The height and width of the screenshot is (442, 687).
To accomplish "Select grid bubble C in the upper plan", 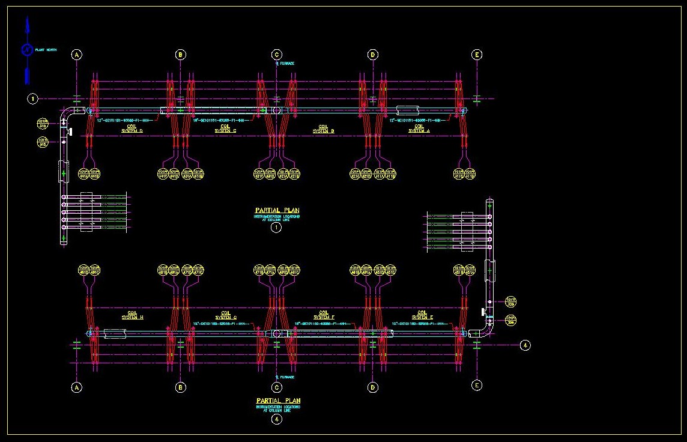I will tap(277, 55).
